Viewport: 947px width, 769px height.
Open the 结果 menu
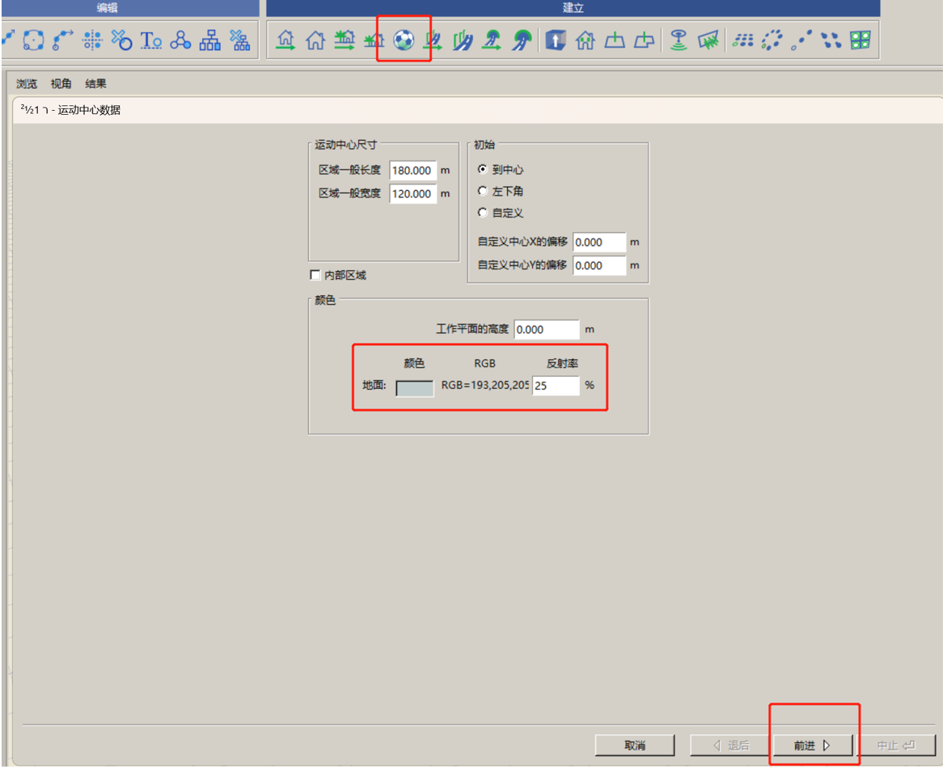click(x=95, y=83)
